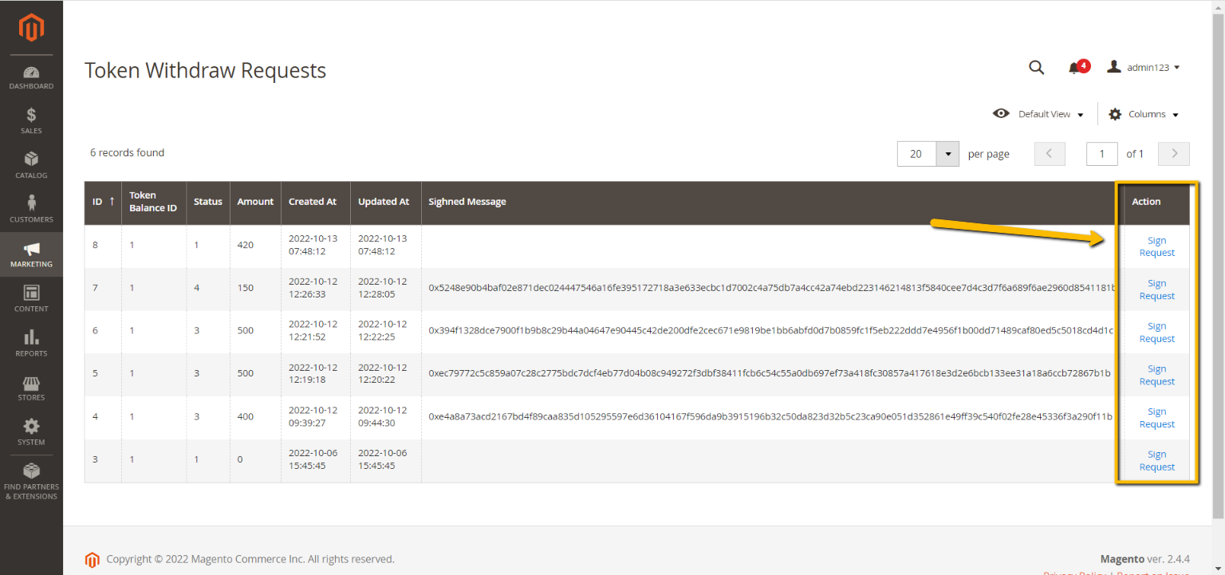Open the admin123 account menu
Viewport: 1225px width, 575px height.
(x=1144, y=68)
